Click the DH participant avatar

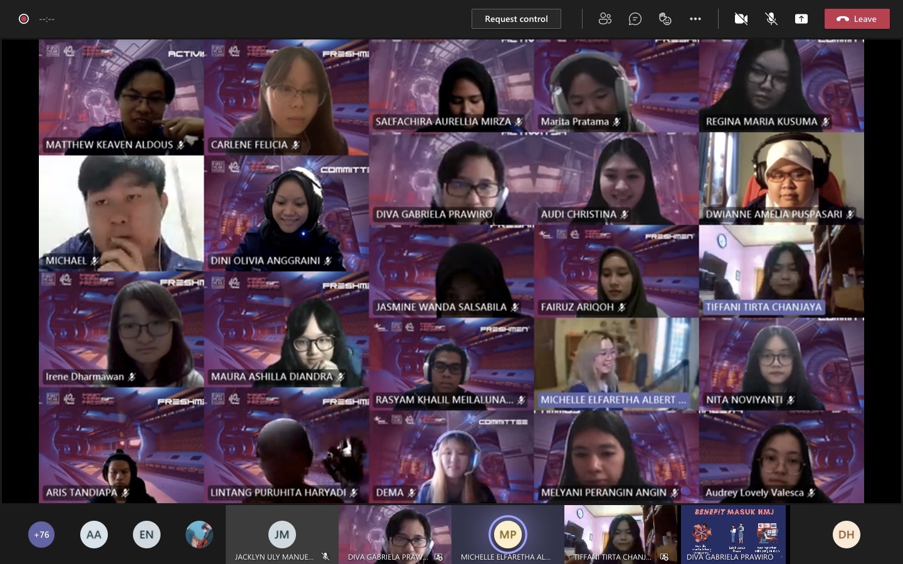click(846, 535)
